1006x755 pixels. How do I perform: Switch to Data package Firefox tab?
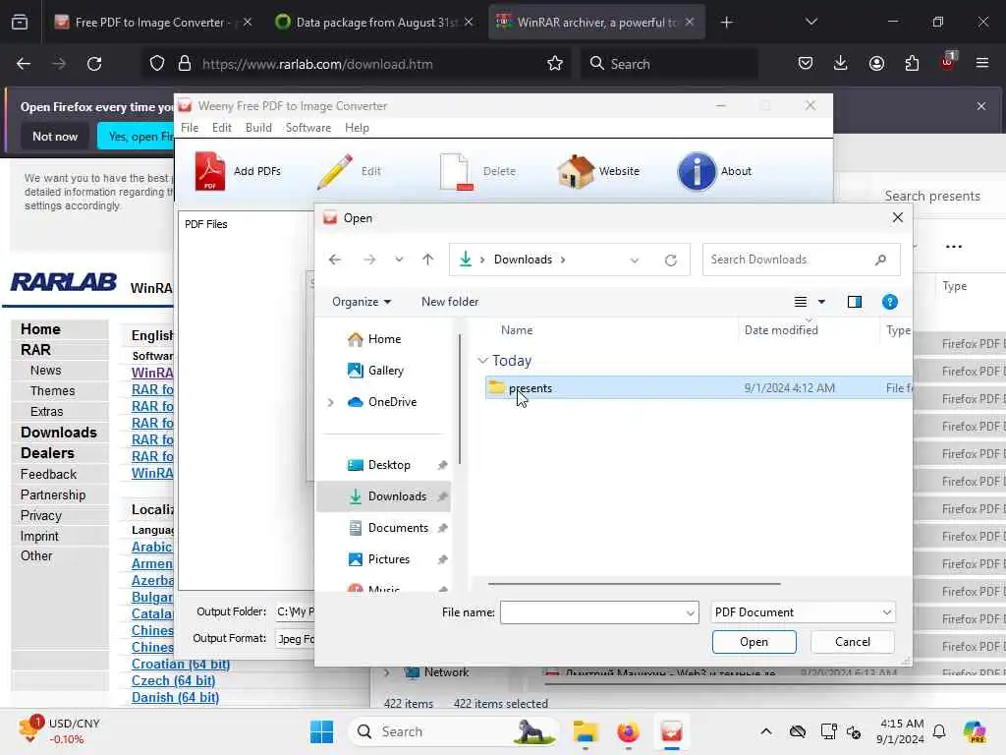pos(375,23)
